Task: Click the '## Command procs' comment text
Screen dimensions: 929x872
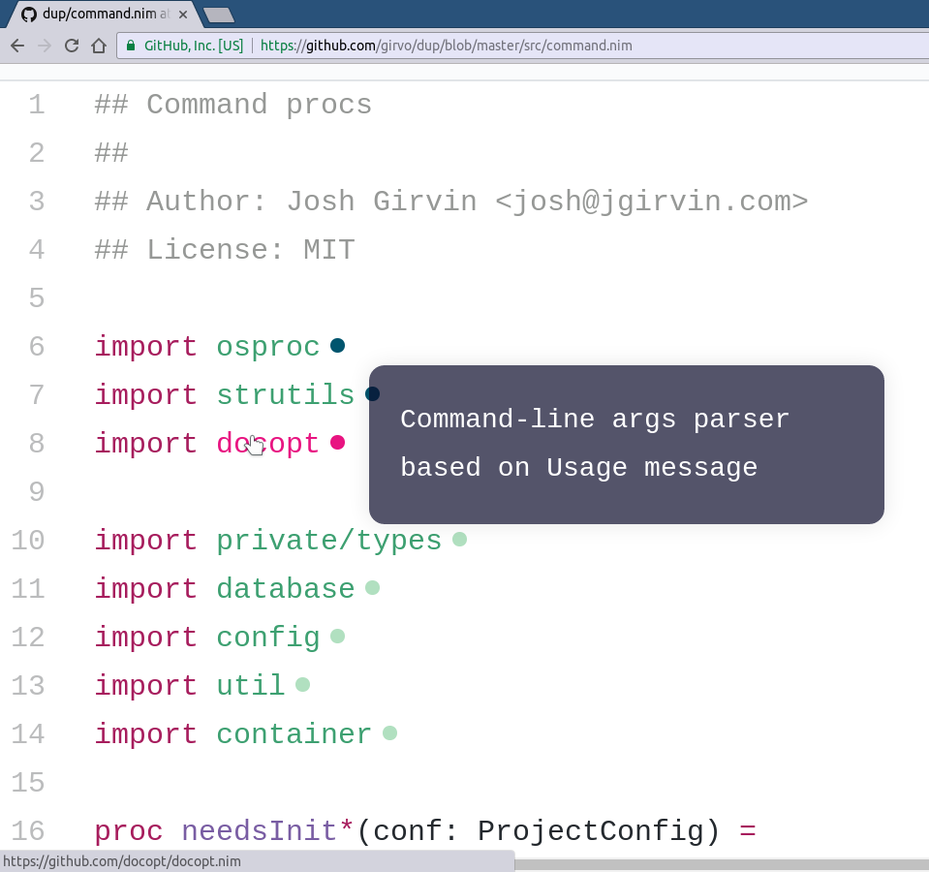Action: pyautogui.click(x=232, y=105)
